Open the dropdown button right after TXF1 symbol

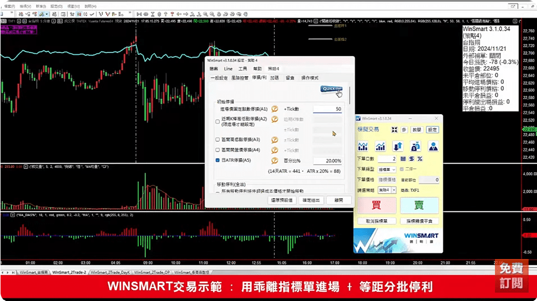19,21
